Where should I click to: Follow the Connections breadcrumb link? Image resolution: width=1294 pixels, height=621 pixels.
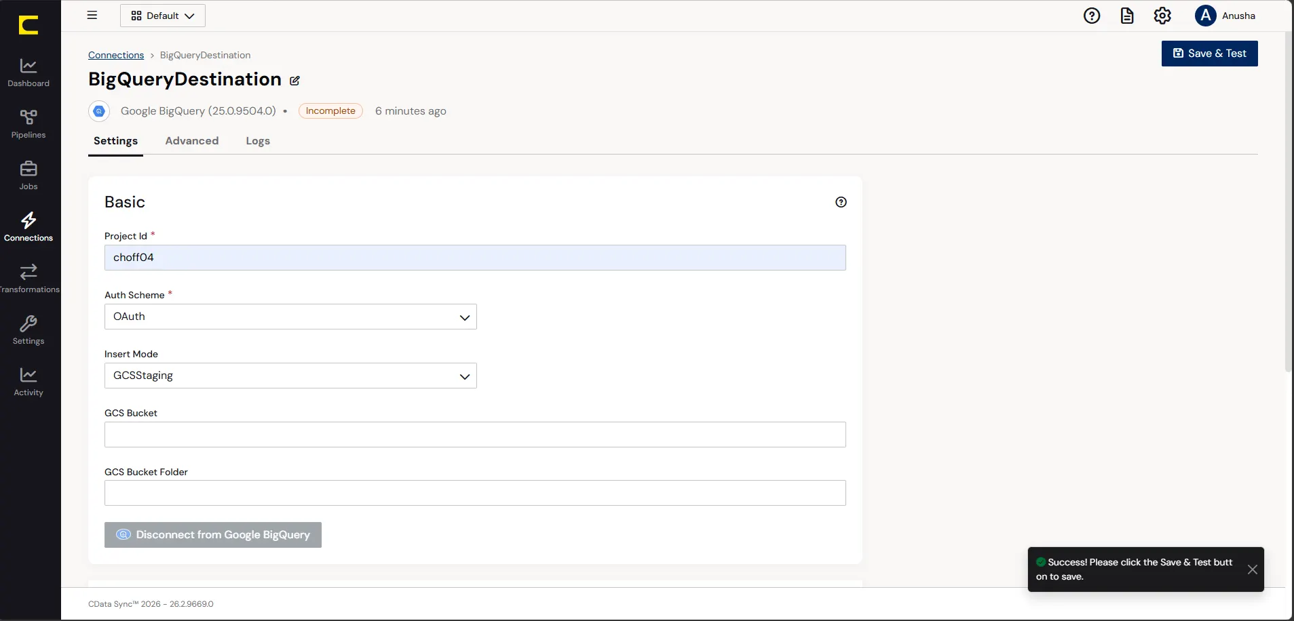pos(116,55)
